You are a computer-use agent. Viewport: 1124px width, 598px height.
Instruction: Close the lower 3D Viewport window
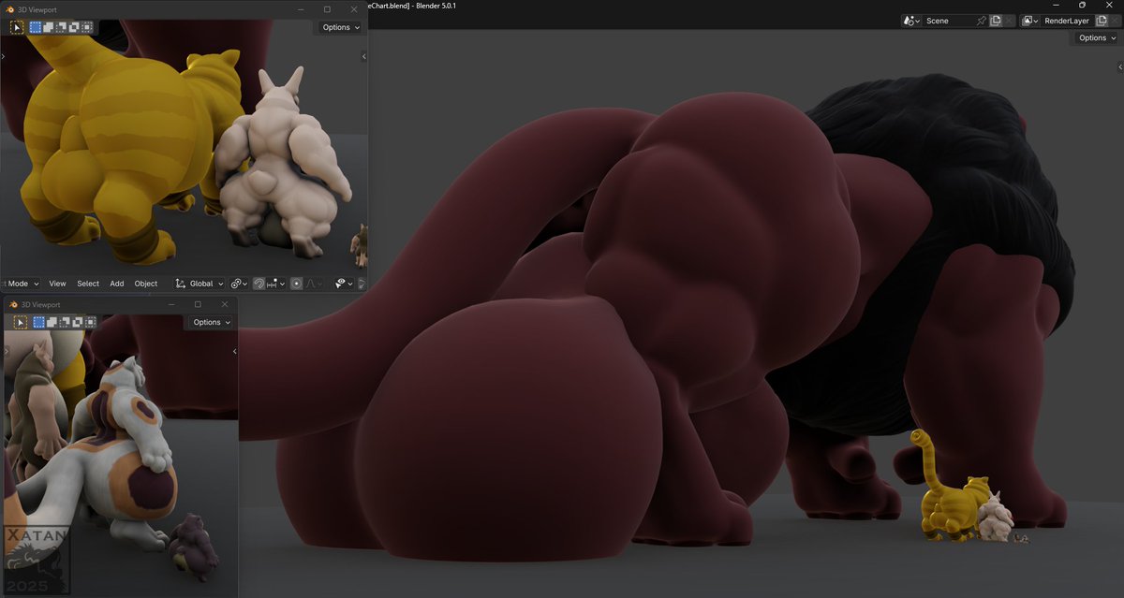tap(225, 304)
